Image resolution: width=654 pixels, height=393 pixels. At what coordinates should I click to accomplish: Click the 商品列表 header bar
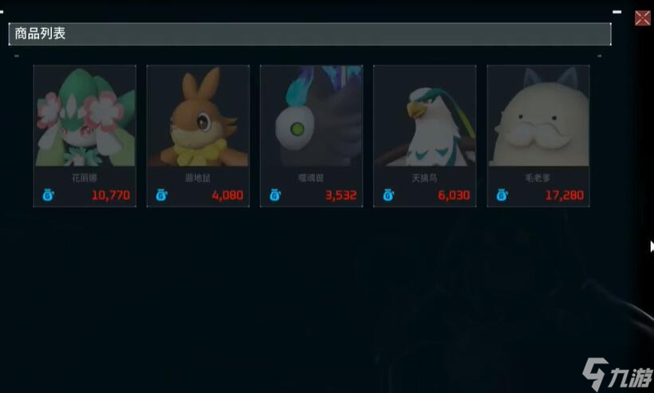coord(310,34)
